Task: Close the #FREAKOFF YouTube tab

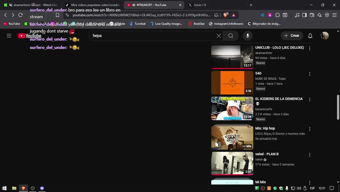Action: pos(180,5)
